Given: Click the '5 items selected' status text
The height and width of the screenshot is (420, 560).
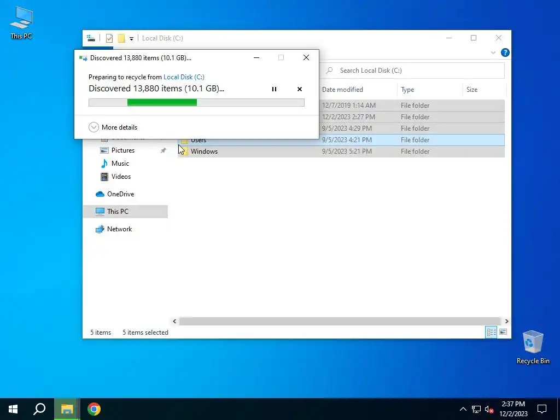Looking at the screenshot, I should pos(145,332).
